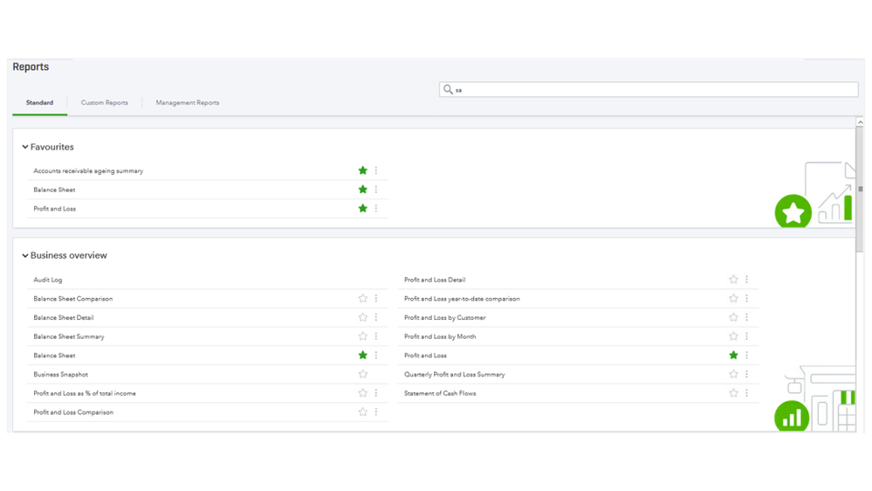
Task: Open more options for Profit and Loss as % of total income
Action: [376, 393]
